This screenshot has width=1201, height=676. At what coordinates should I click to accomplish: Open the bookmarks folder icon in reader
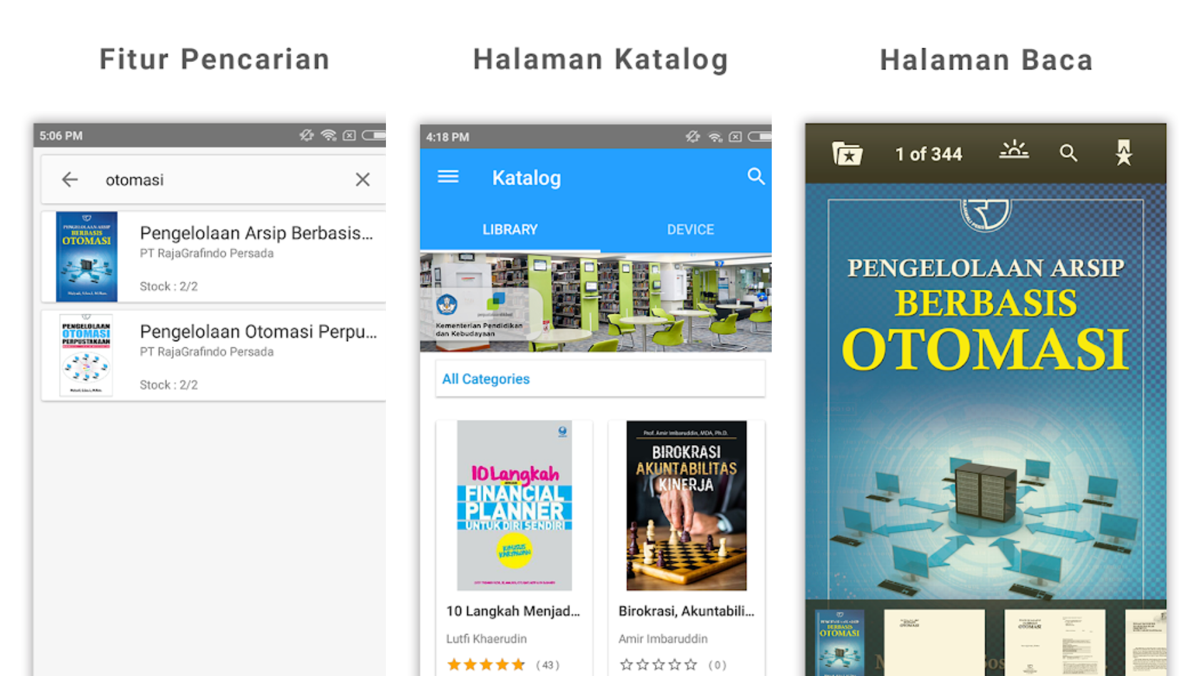pos(847,153)
